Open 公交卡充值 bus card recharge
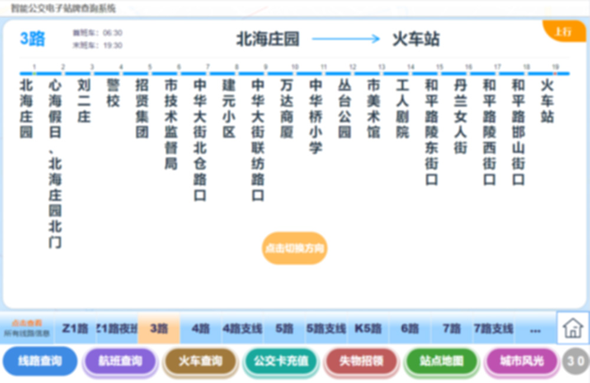590x383 pixels. 281,361
